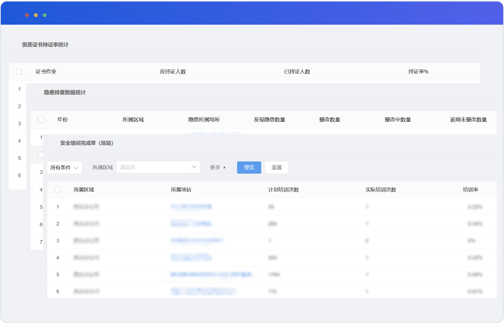Click the 重置 button

pyautogui.click(x=277, y=168)
